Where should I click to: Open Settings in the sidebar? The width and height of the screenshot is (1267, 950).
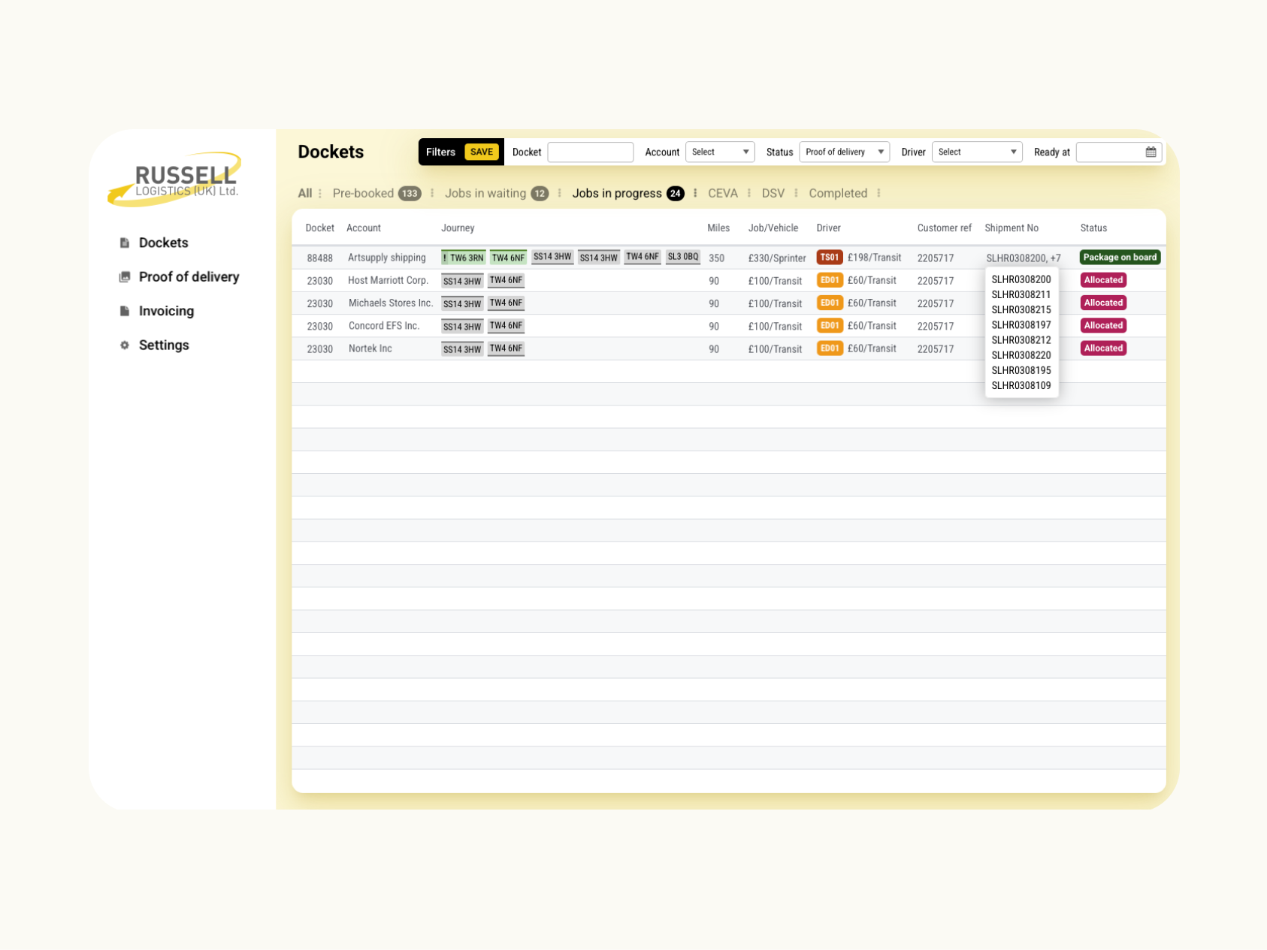point(164,345)
